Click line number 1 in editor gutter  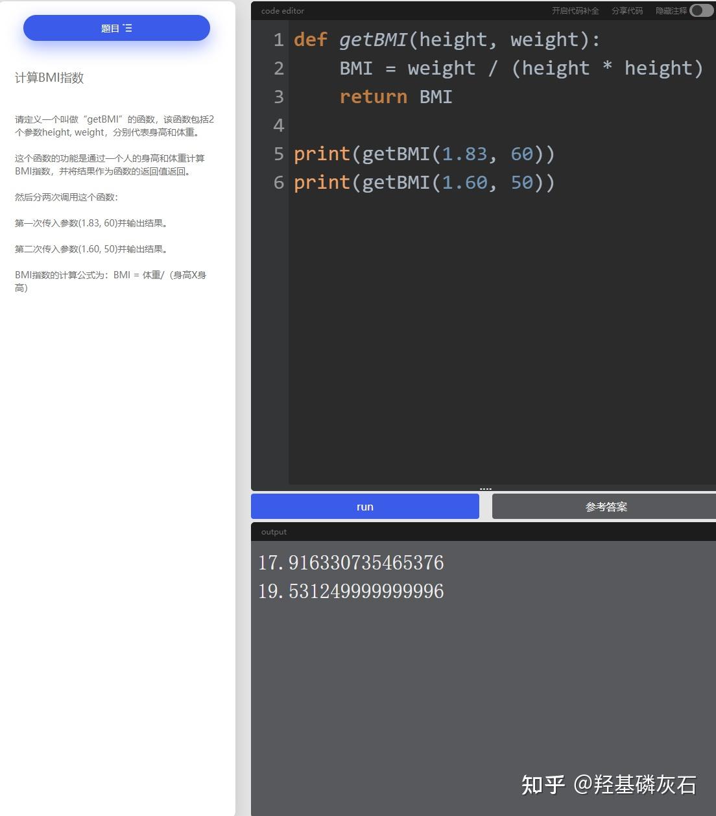[279, 40]
